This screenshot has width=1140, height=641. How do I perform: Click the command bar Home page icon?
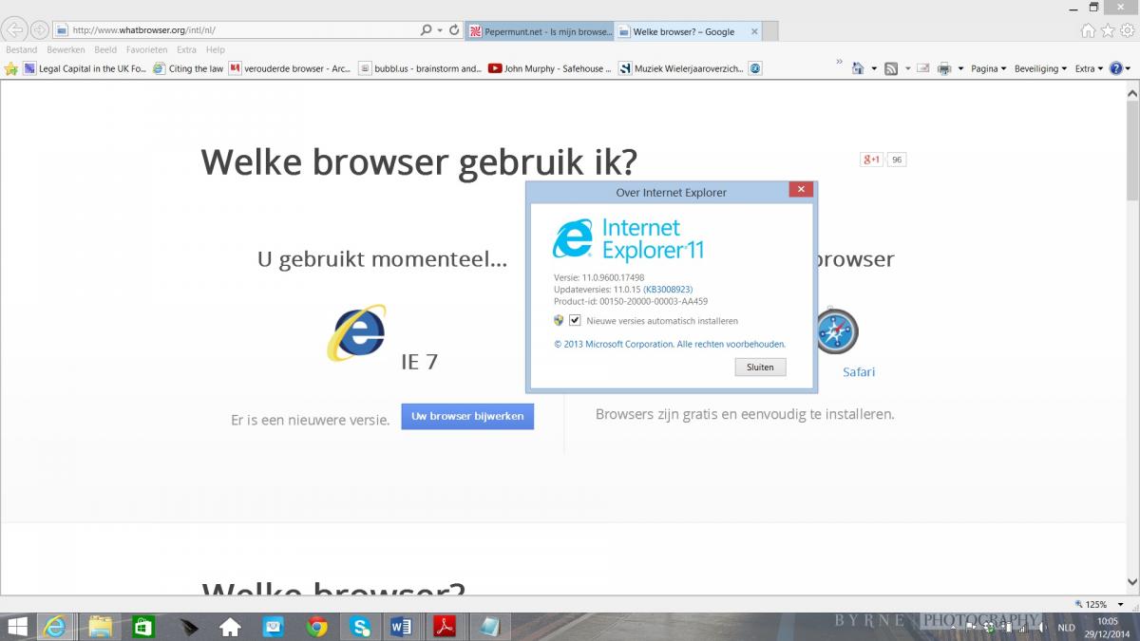coord(858,68)
